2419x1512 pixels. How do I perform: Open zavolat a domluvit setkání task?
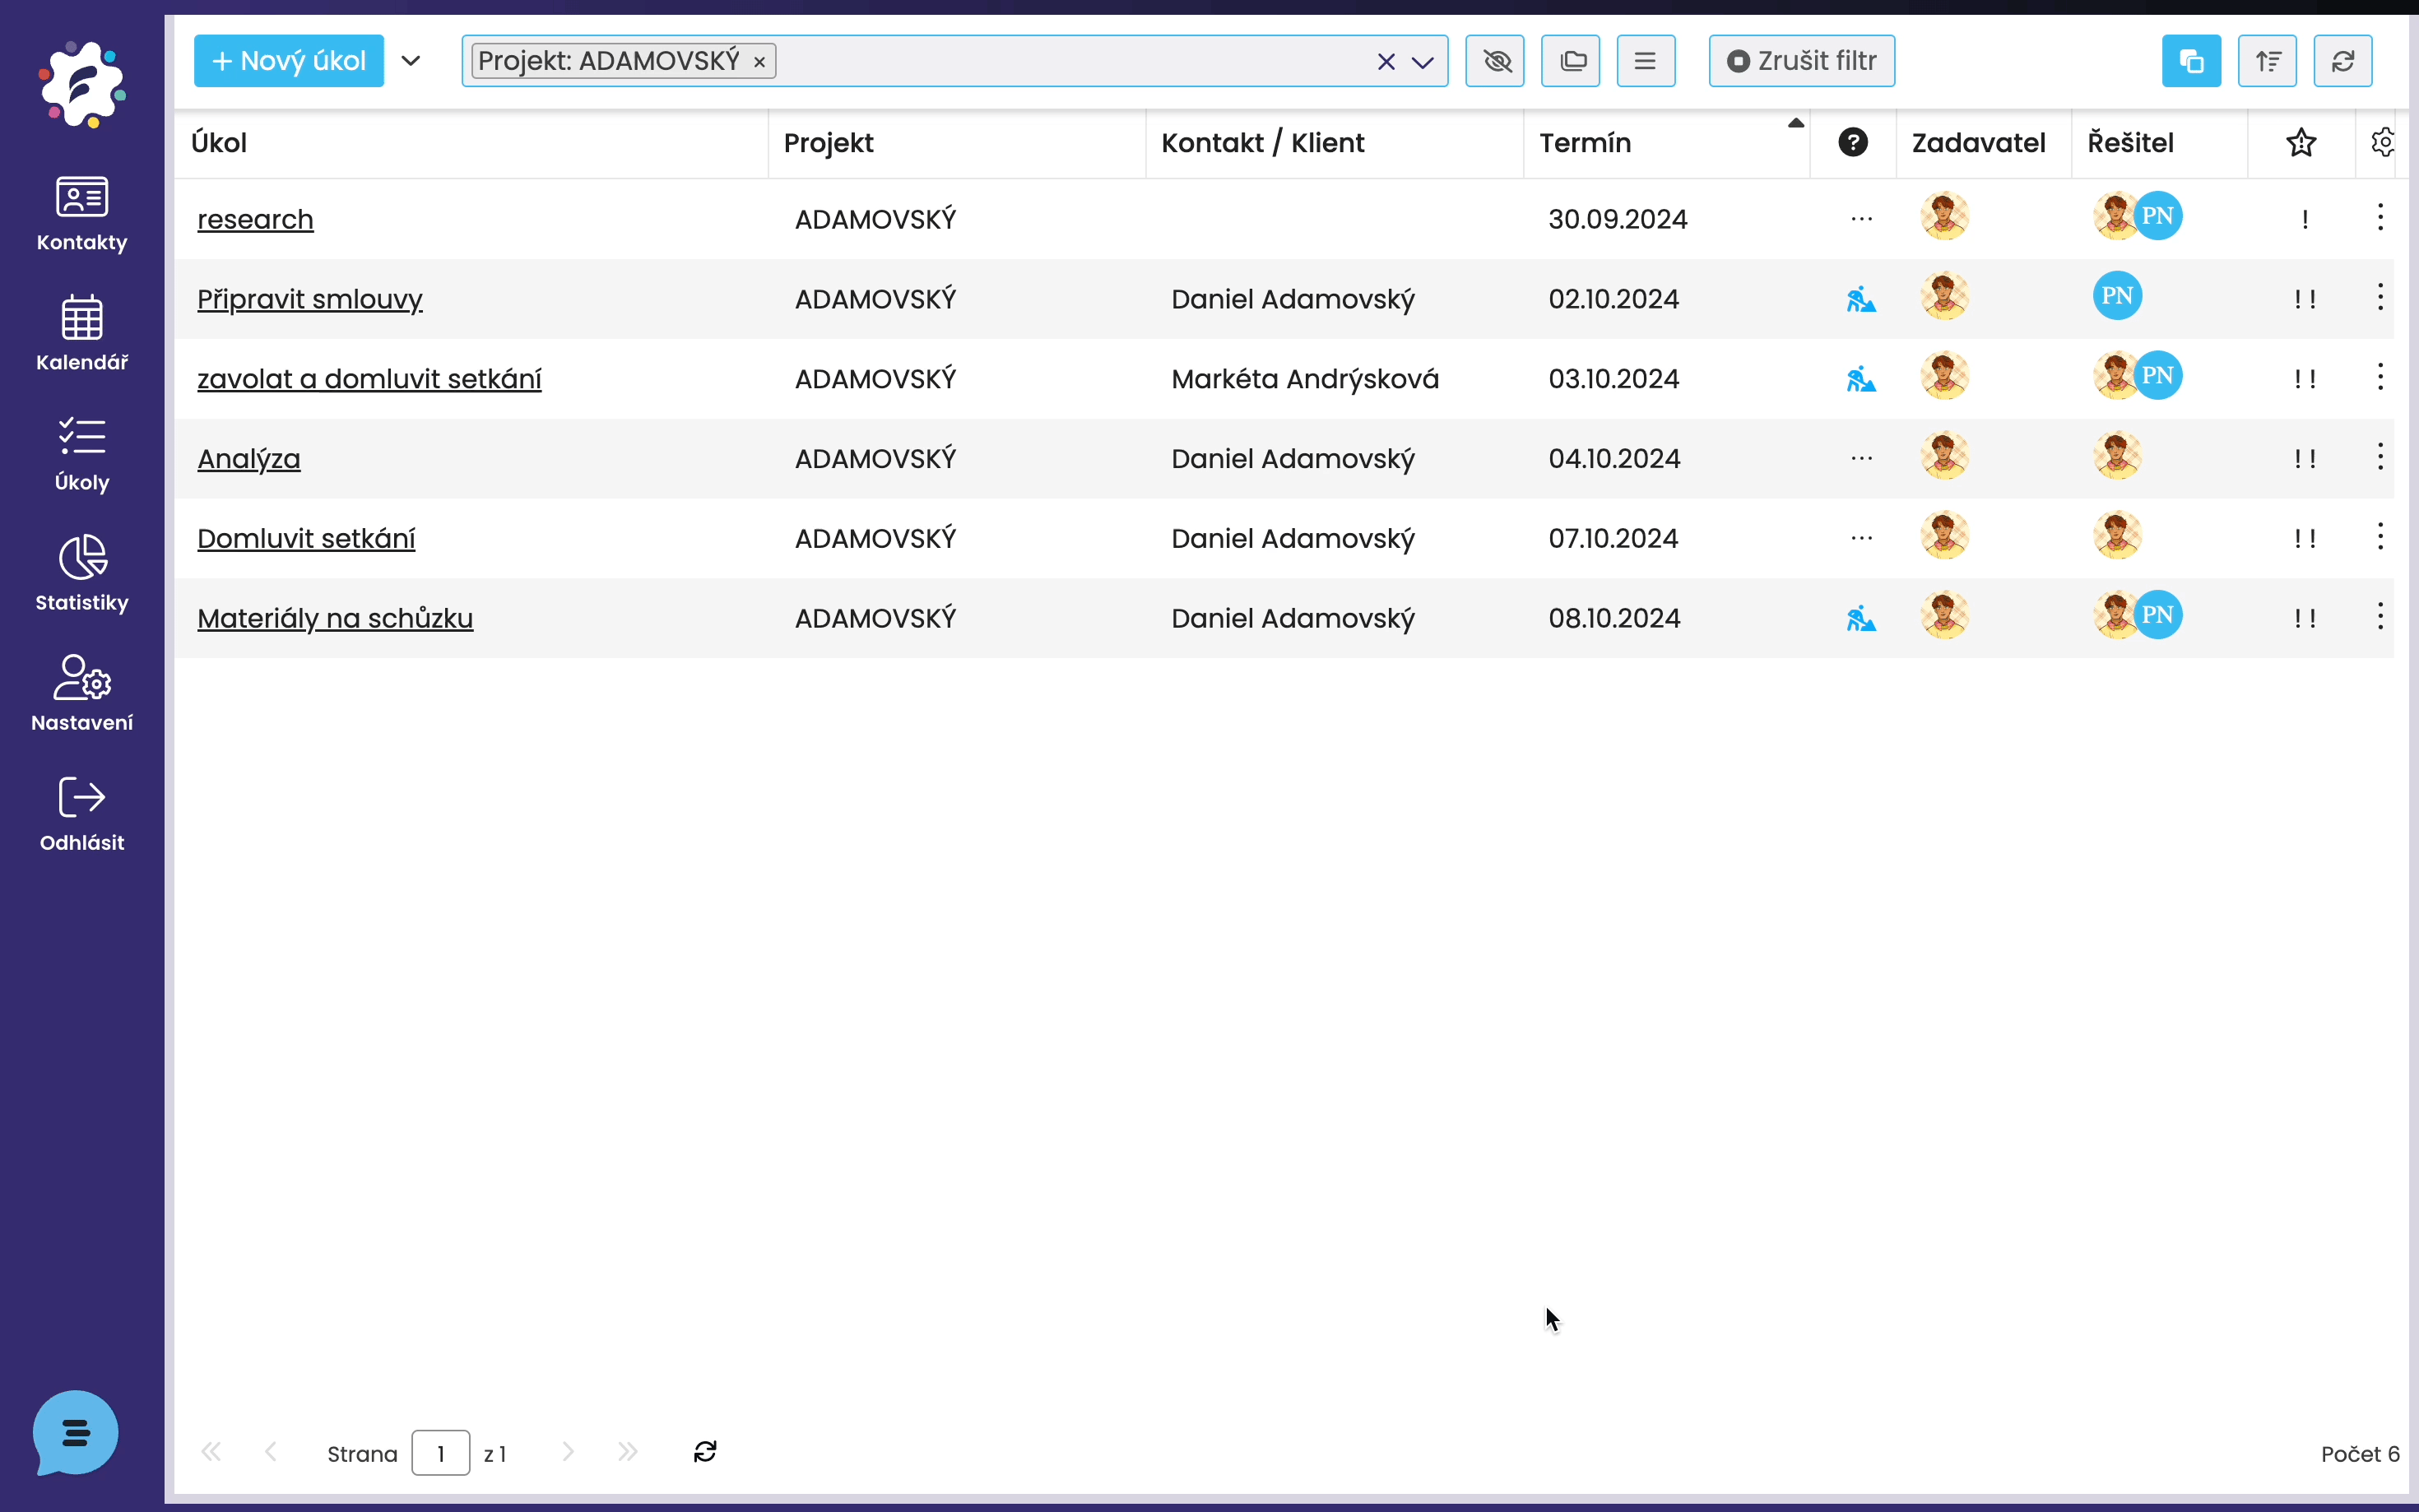click(369, 379)
